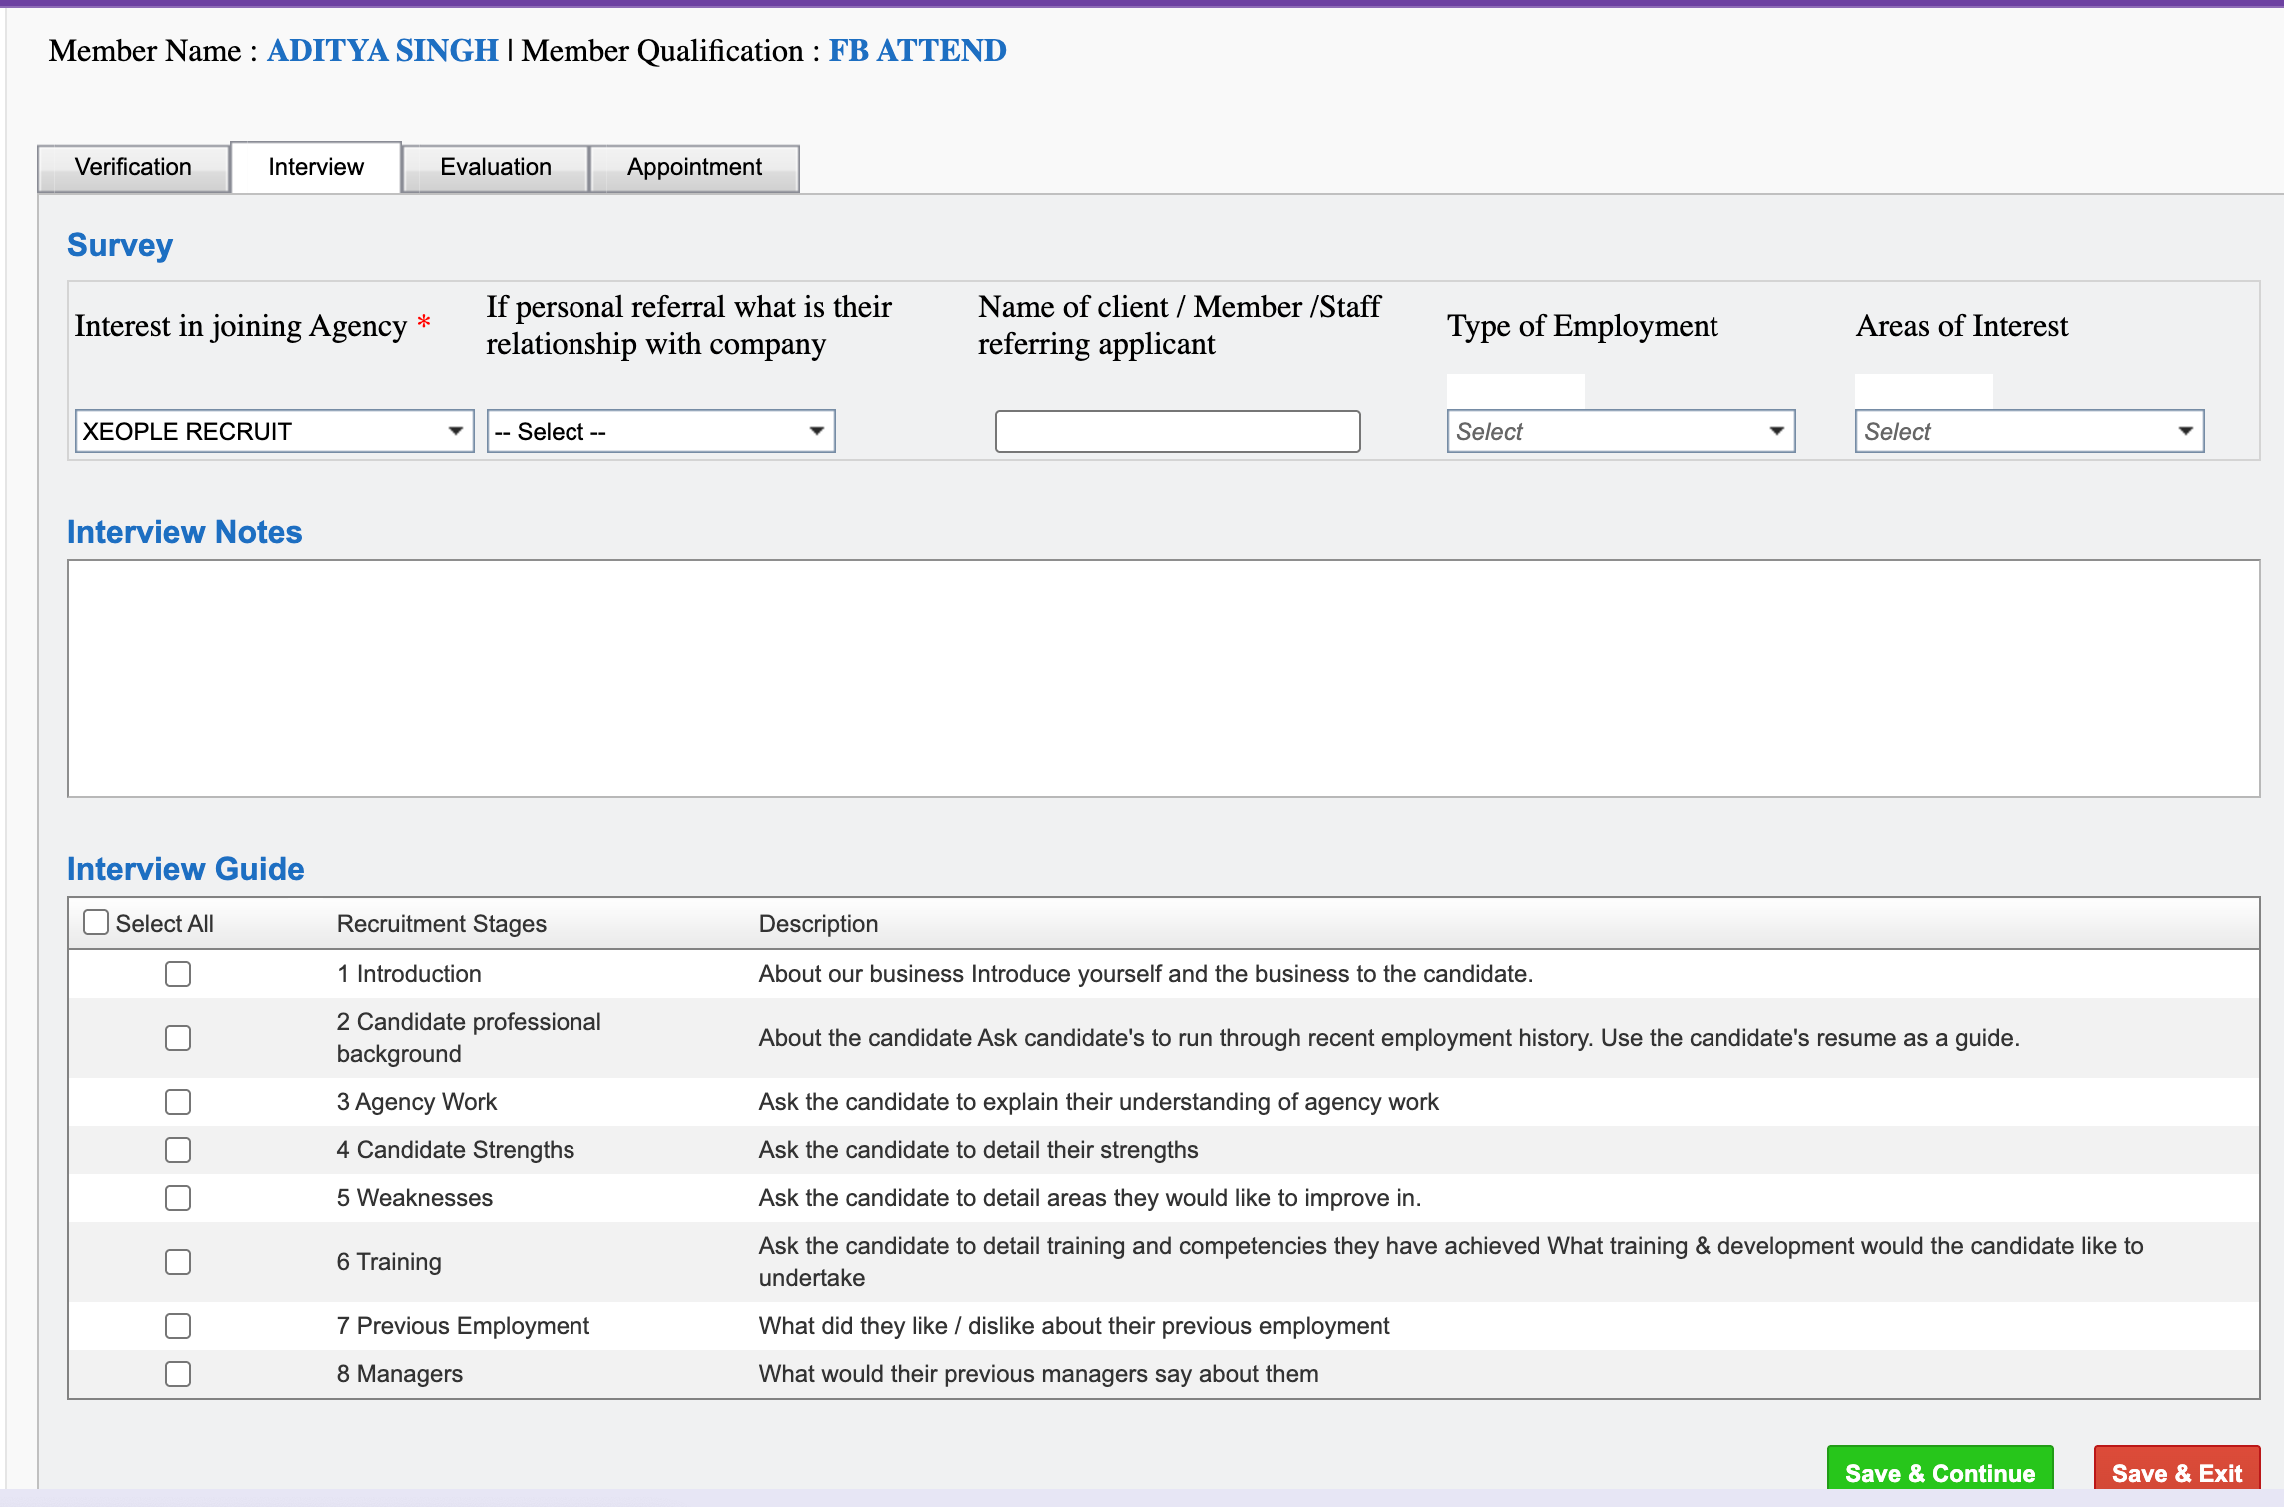
Task: Switch to the Verification tab
Action: tap(133, 167)
